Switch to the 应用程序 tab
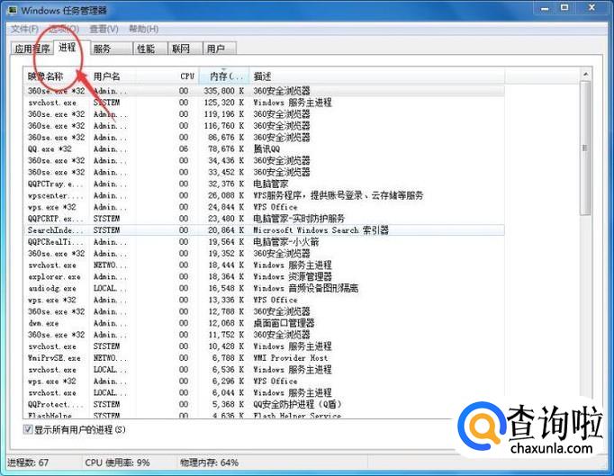This screenshot has height=476, width=614. pos(32,49)
